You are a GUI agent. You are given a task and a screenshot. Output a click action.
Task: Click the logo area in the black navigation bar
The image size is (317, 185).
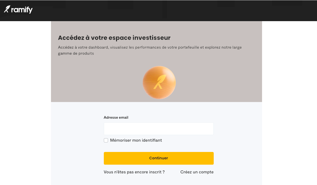pos(18,10)
